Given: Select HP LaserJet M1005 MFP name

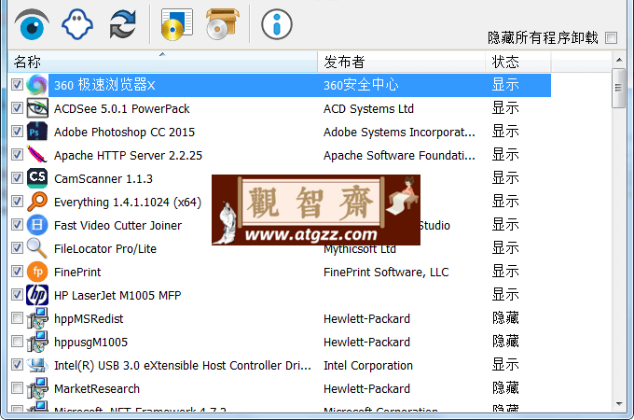Looking at the screenshot, I should point(117,295).
